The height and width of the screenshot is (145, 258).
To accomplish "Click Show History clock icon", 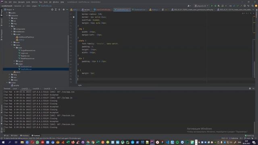I will 245,6.
